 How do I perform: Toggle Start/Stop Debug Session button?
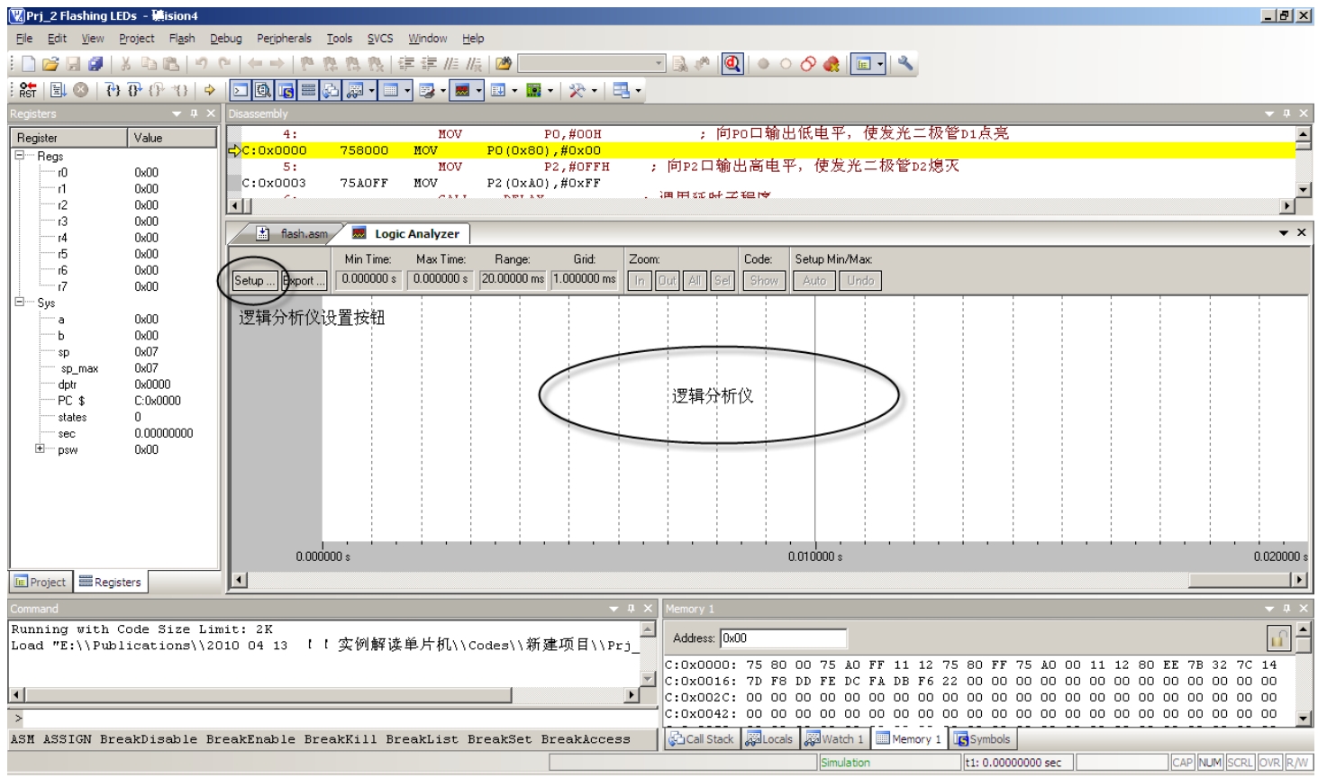click(x=732, y=64)
